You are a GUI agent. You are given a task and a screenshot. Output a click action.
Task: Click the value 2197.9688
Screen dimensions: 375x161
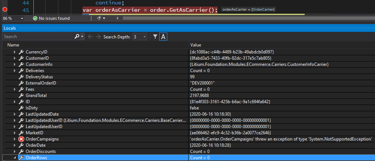point(200,96)
